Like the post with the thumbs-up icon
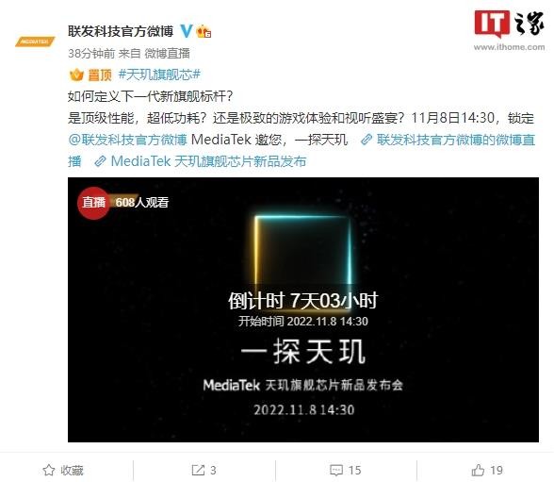The width and height of the screenshot is (554, 482). [x=478, y=471]
